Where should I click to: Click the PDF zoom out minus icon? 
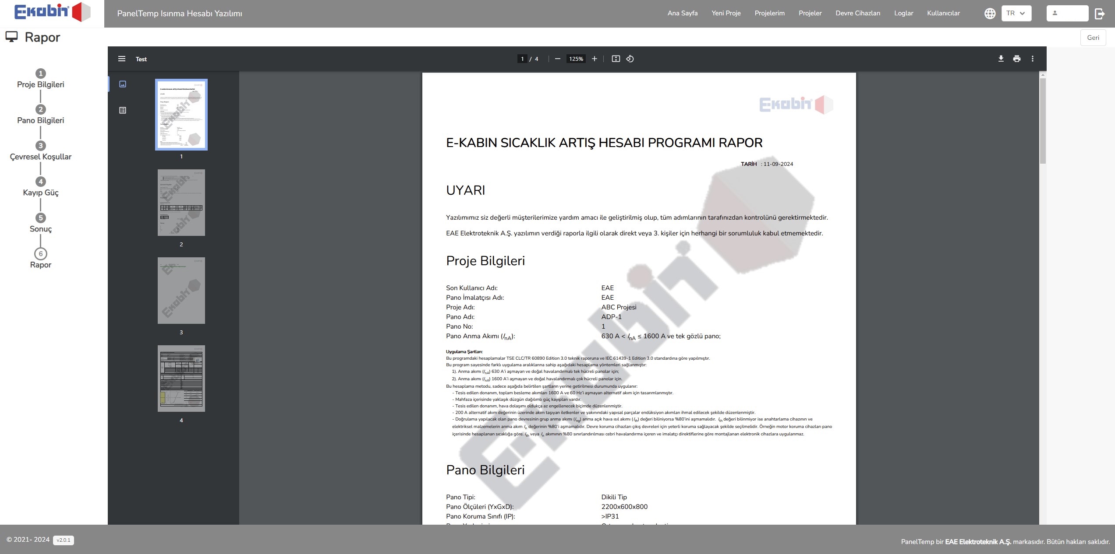pos(557,59)
